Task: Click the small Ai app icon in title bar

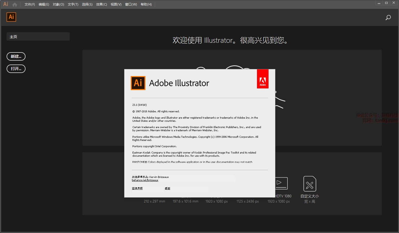Action: [6, 4]
